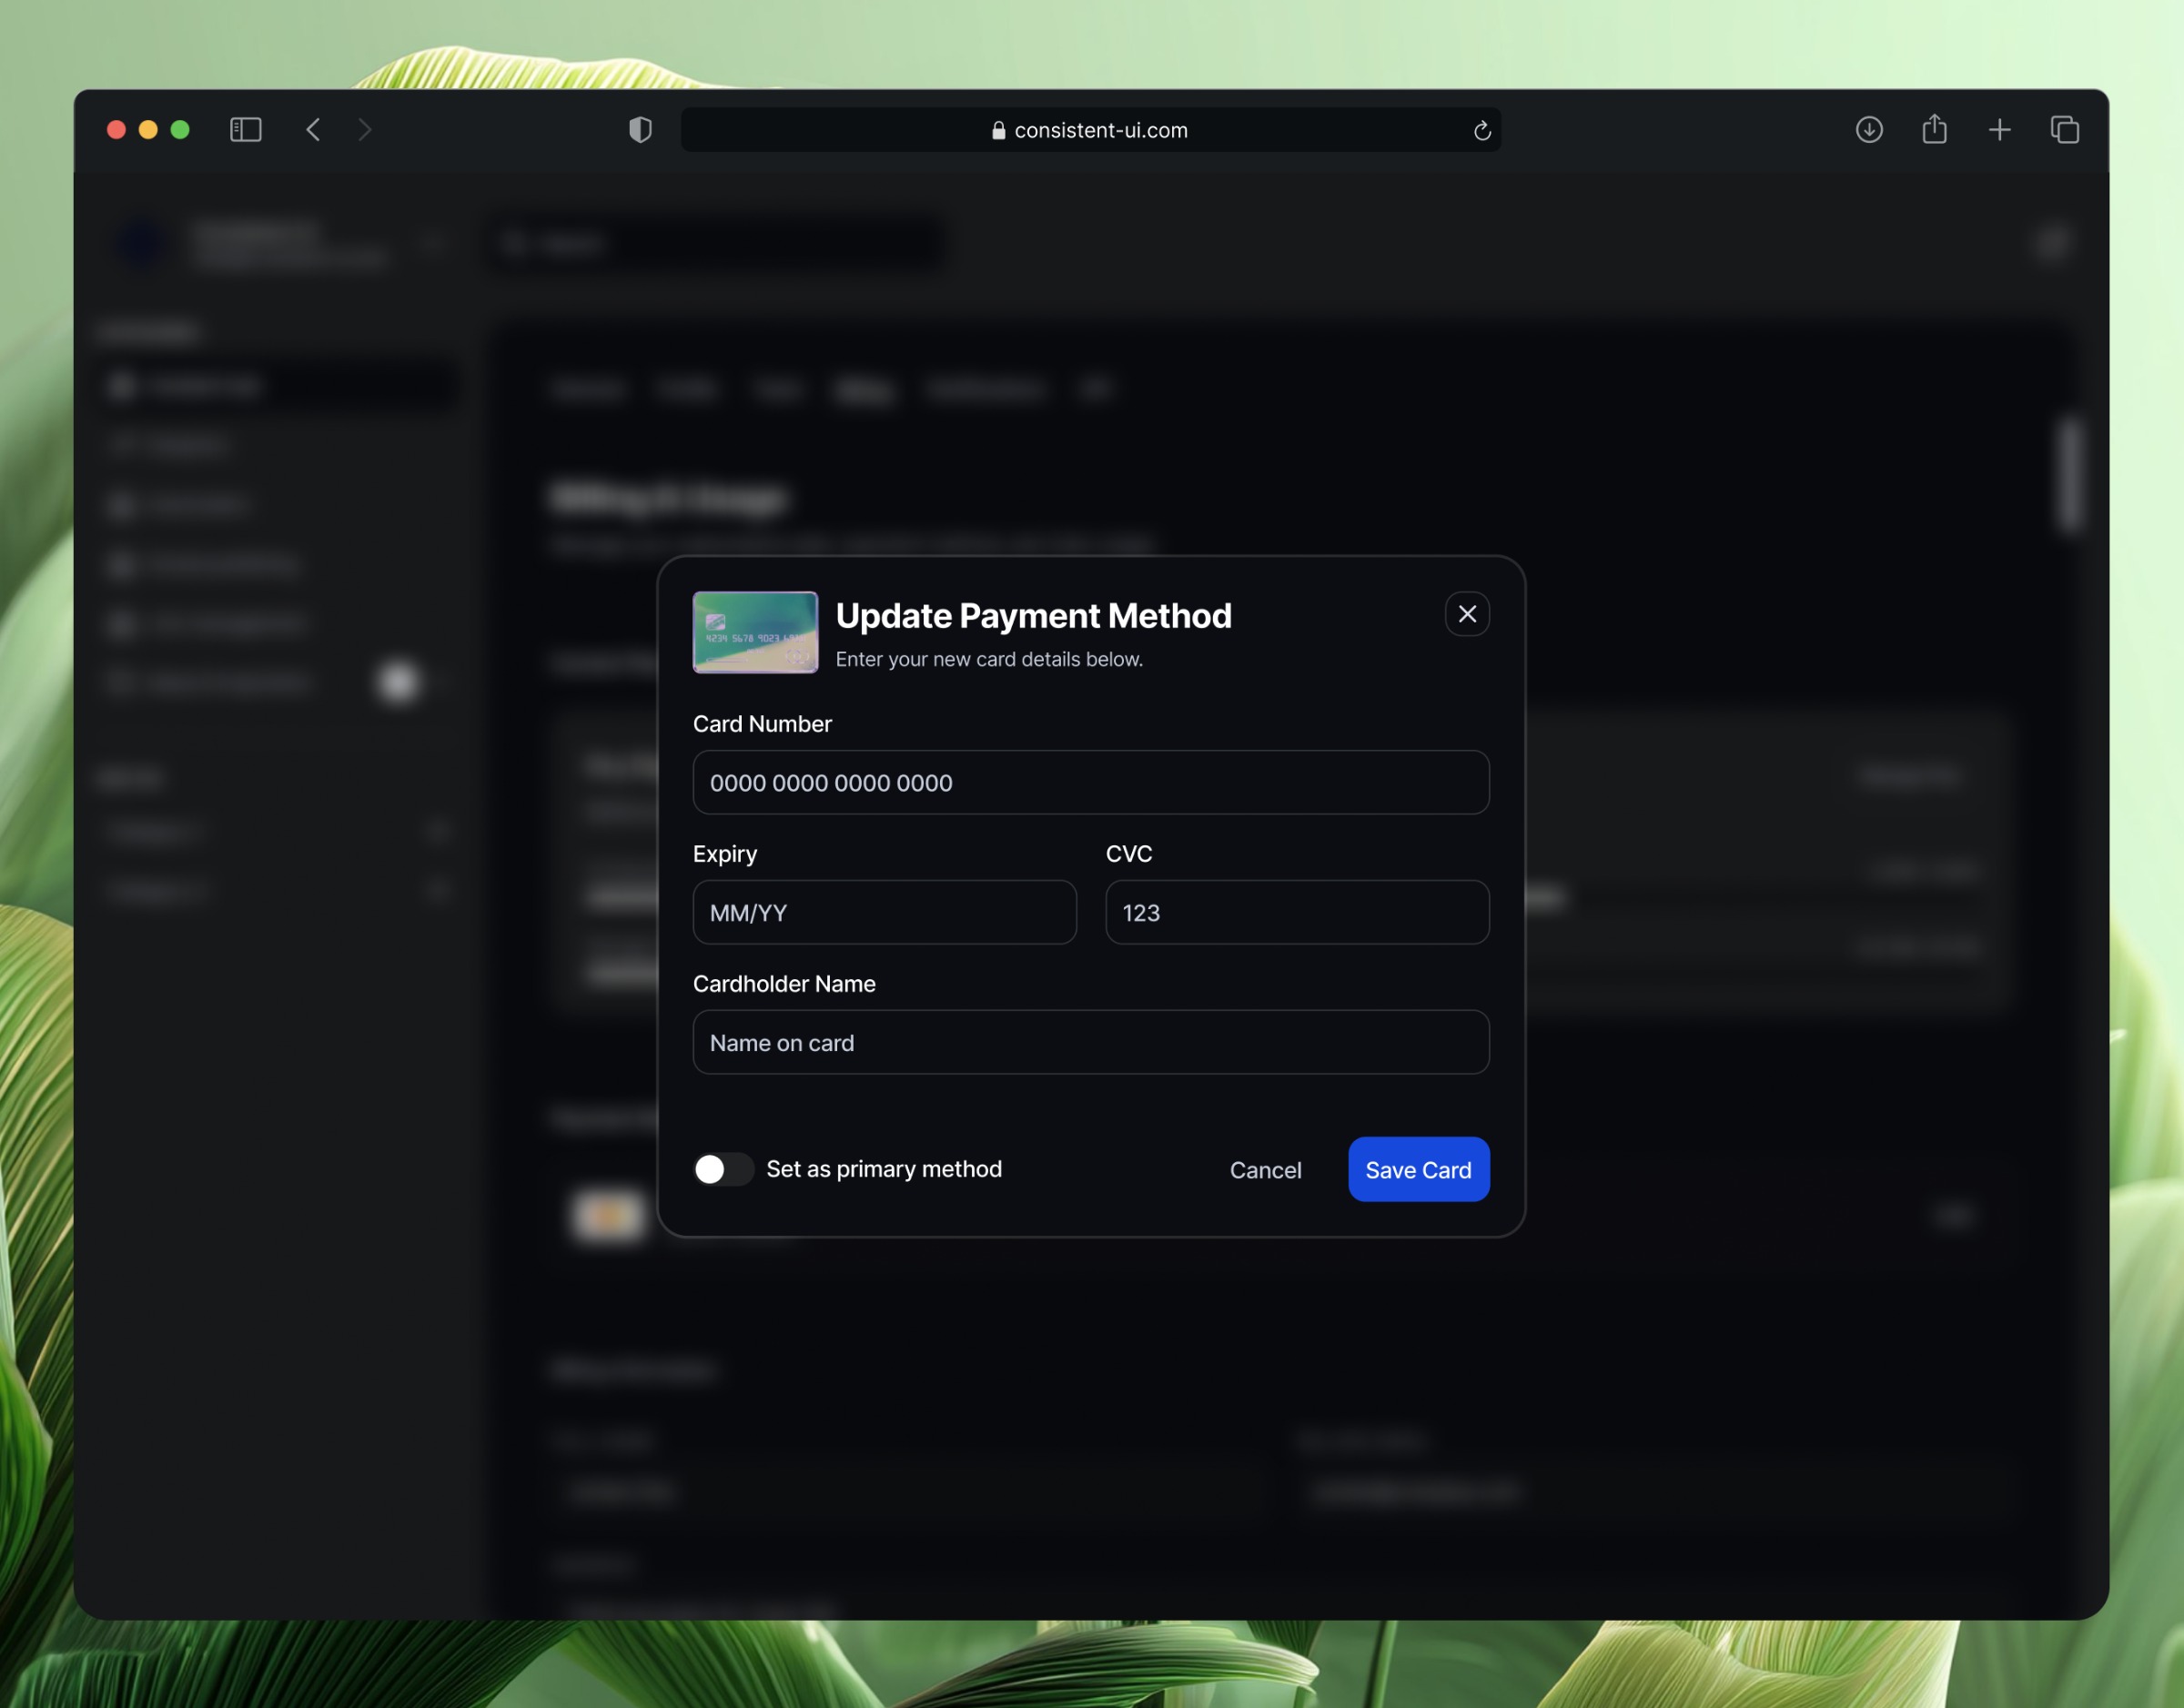Select the Cardholder Name field
This screenshot has width=2184, height=1708.
1090,1042
